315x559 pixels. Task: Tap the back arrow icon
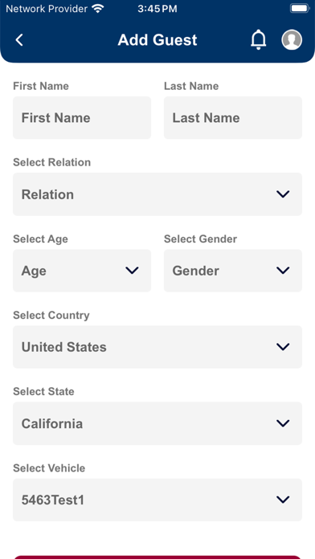click(19, 39)
